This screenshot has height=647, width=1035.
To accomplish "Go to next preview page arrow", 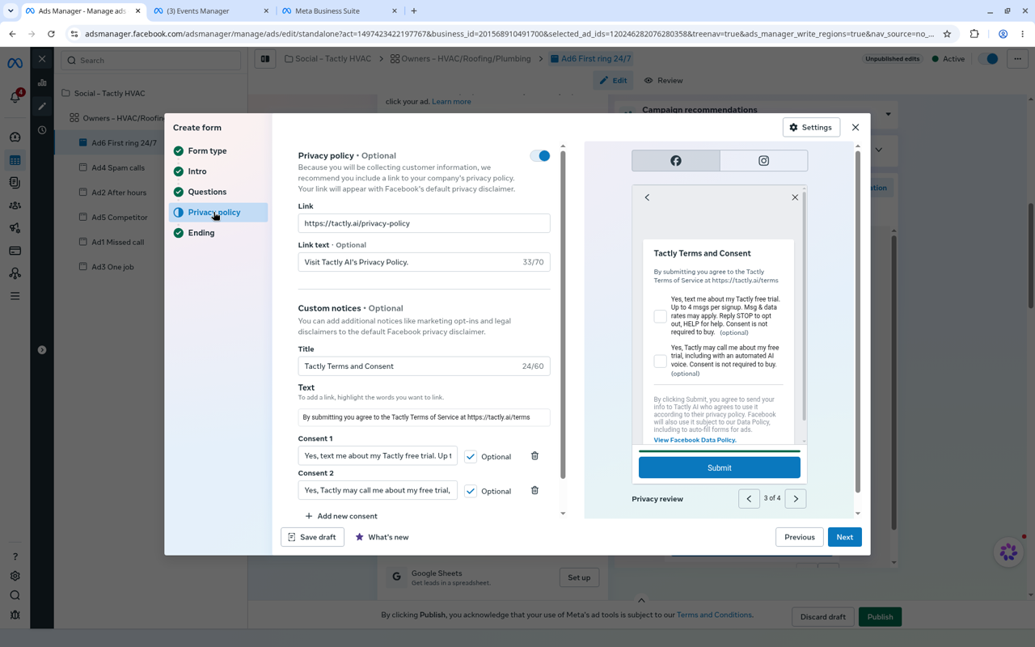I will [x=796, y=499].
